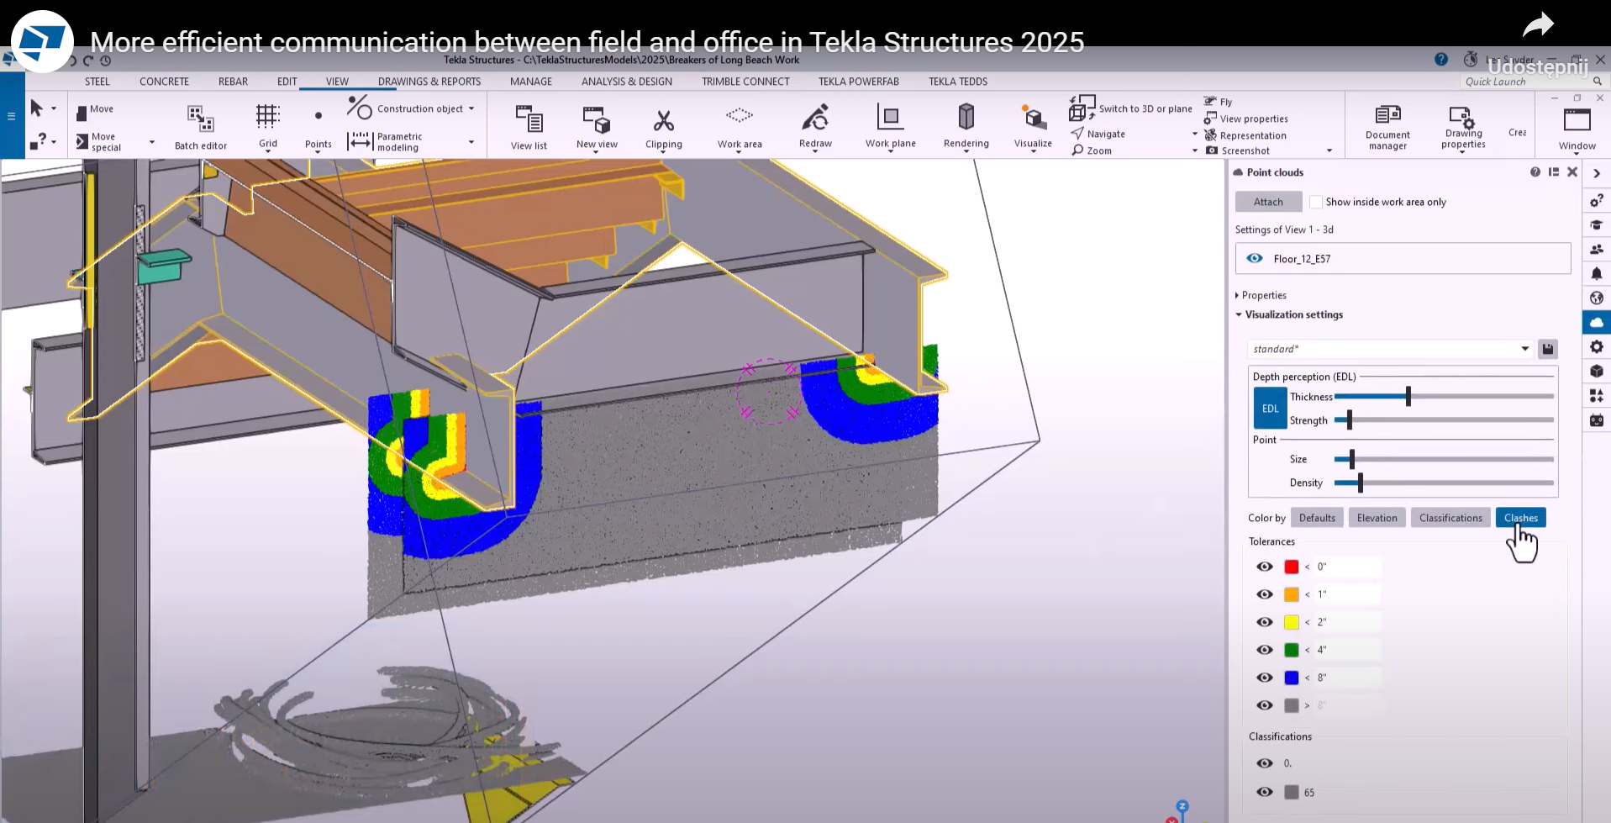Hide the Floor_12_E57 point cloud
1611x823 pixels.
[x=1255, y=258]
